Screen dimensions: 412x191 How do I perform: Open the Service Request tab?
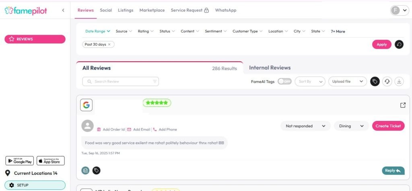point(187,10)
